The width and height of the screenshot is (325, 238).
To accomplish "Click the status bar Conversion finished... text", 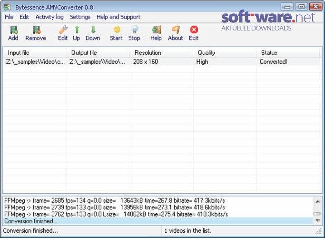I will (x=30, y=230).
